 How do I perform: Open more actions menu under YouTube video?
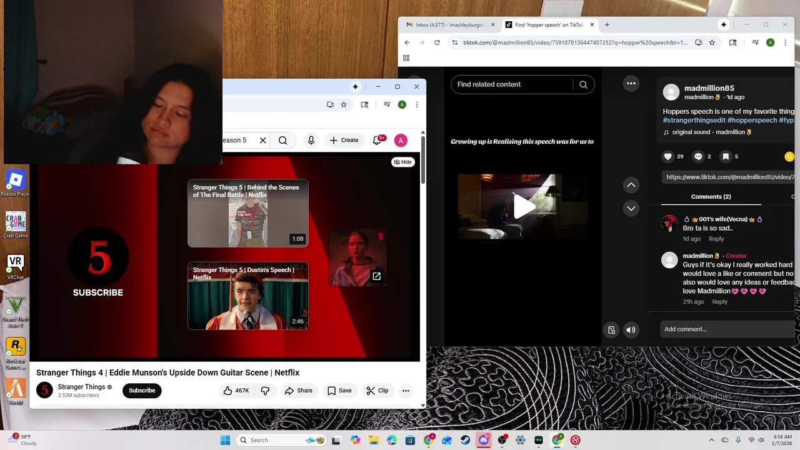(x=406, y=391)
